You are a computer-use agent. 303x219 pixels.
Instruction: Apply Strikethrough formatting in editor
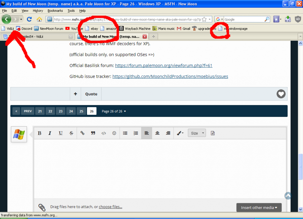click(71, 133)
